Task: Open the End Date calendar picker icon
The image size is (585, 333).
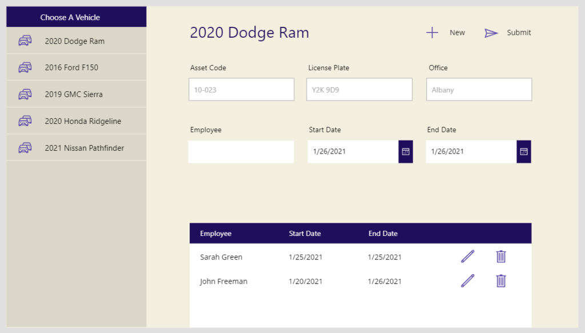Action: pyautogui.click(x=523, y=151)
